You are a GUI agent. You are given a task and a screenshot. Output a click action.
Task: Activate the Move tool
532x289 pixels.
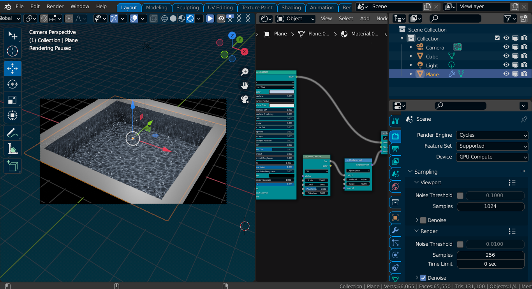tap(12, 69)
